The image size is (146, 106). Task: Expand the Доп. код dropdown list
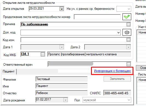point(118,33)
